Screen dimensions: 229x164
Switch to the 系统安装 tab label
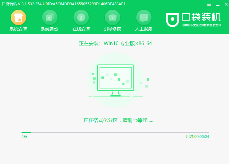(x=18, y=29)
